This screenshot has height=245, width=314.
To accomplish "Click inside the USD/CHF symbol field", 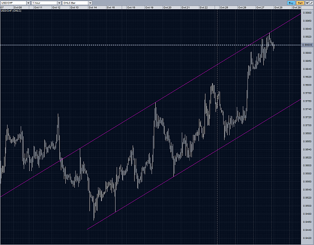I will coord(13,3).
